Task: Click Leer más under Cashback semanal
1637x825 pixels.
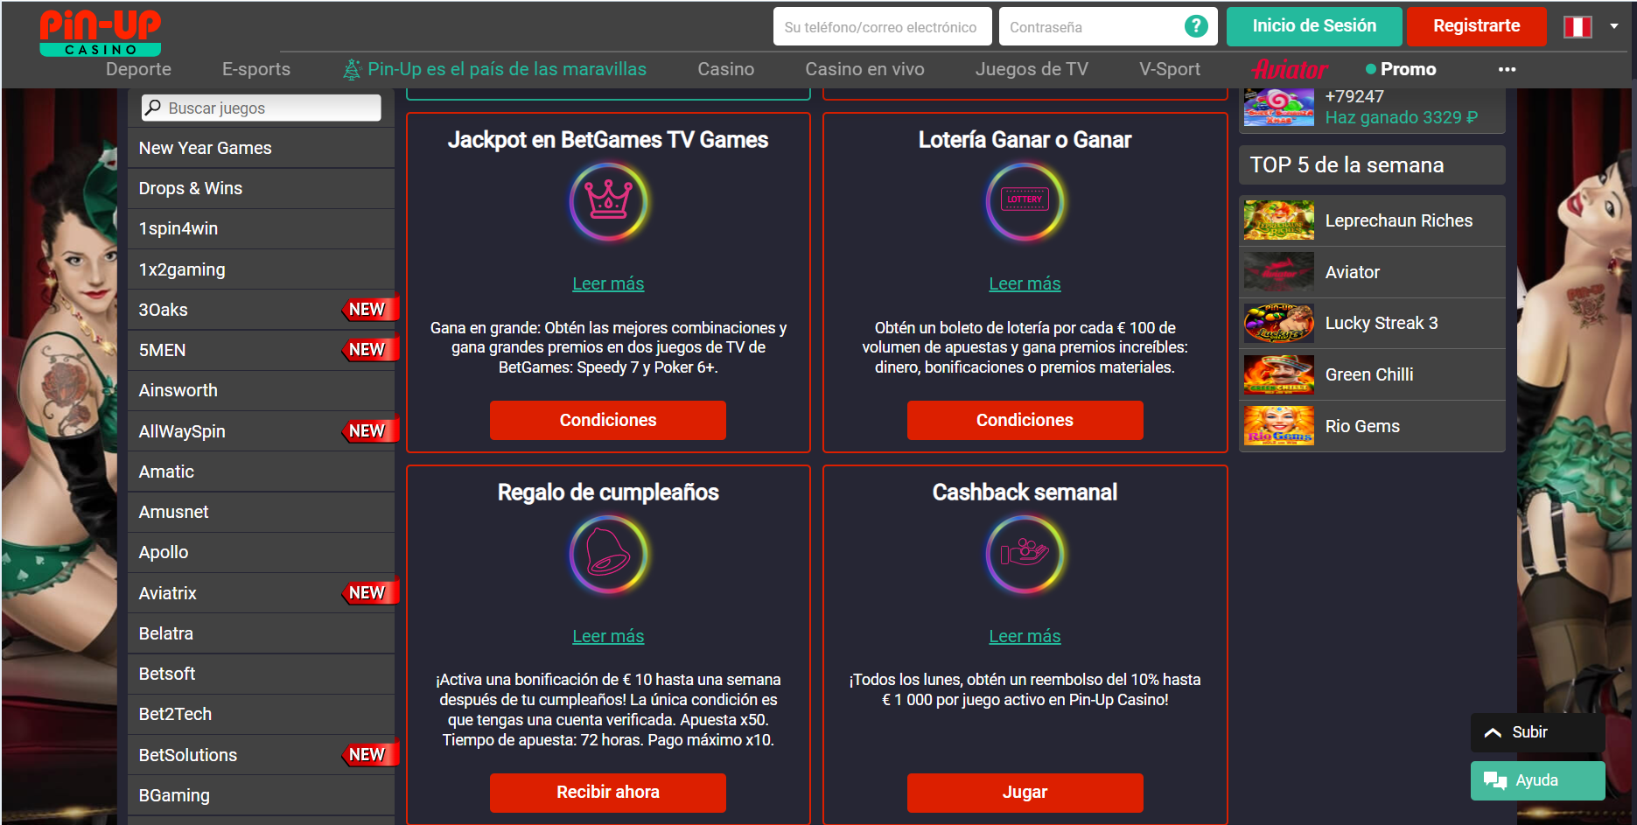Action: 1025,636
